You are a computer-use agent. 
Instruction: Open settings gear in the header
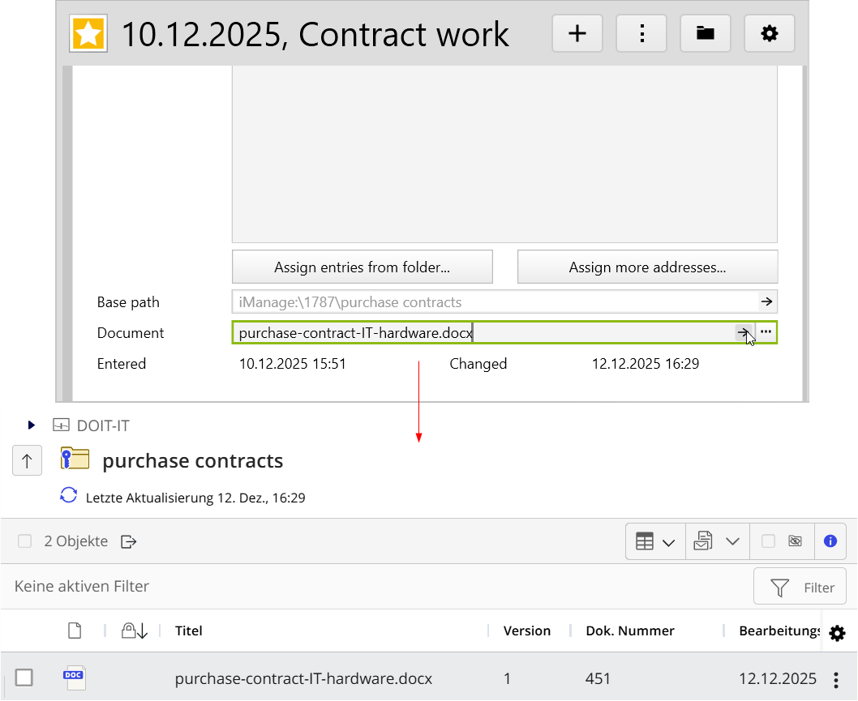[769, 33]
